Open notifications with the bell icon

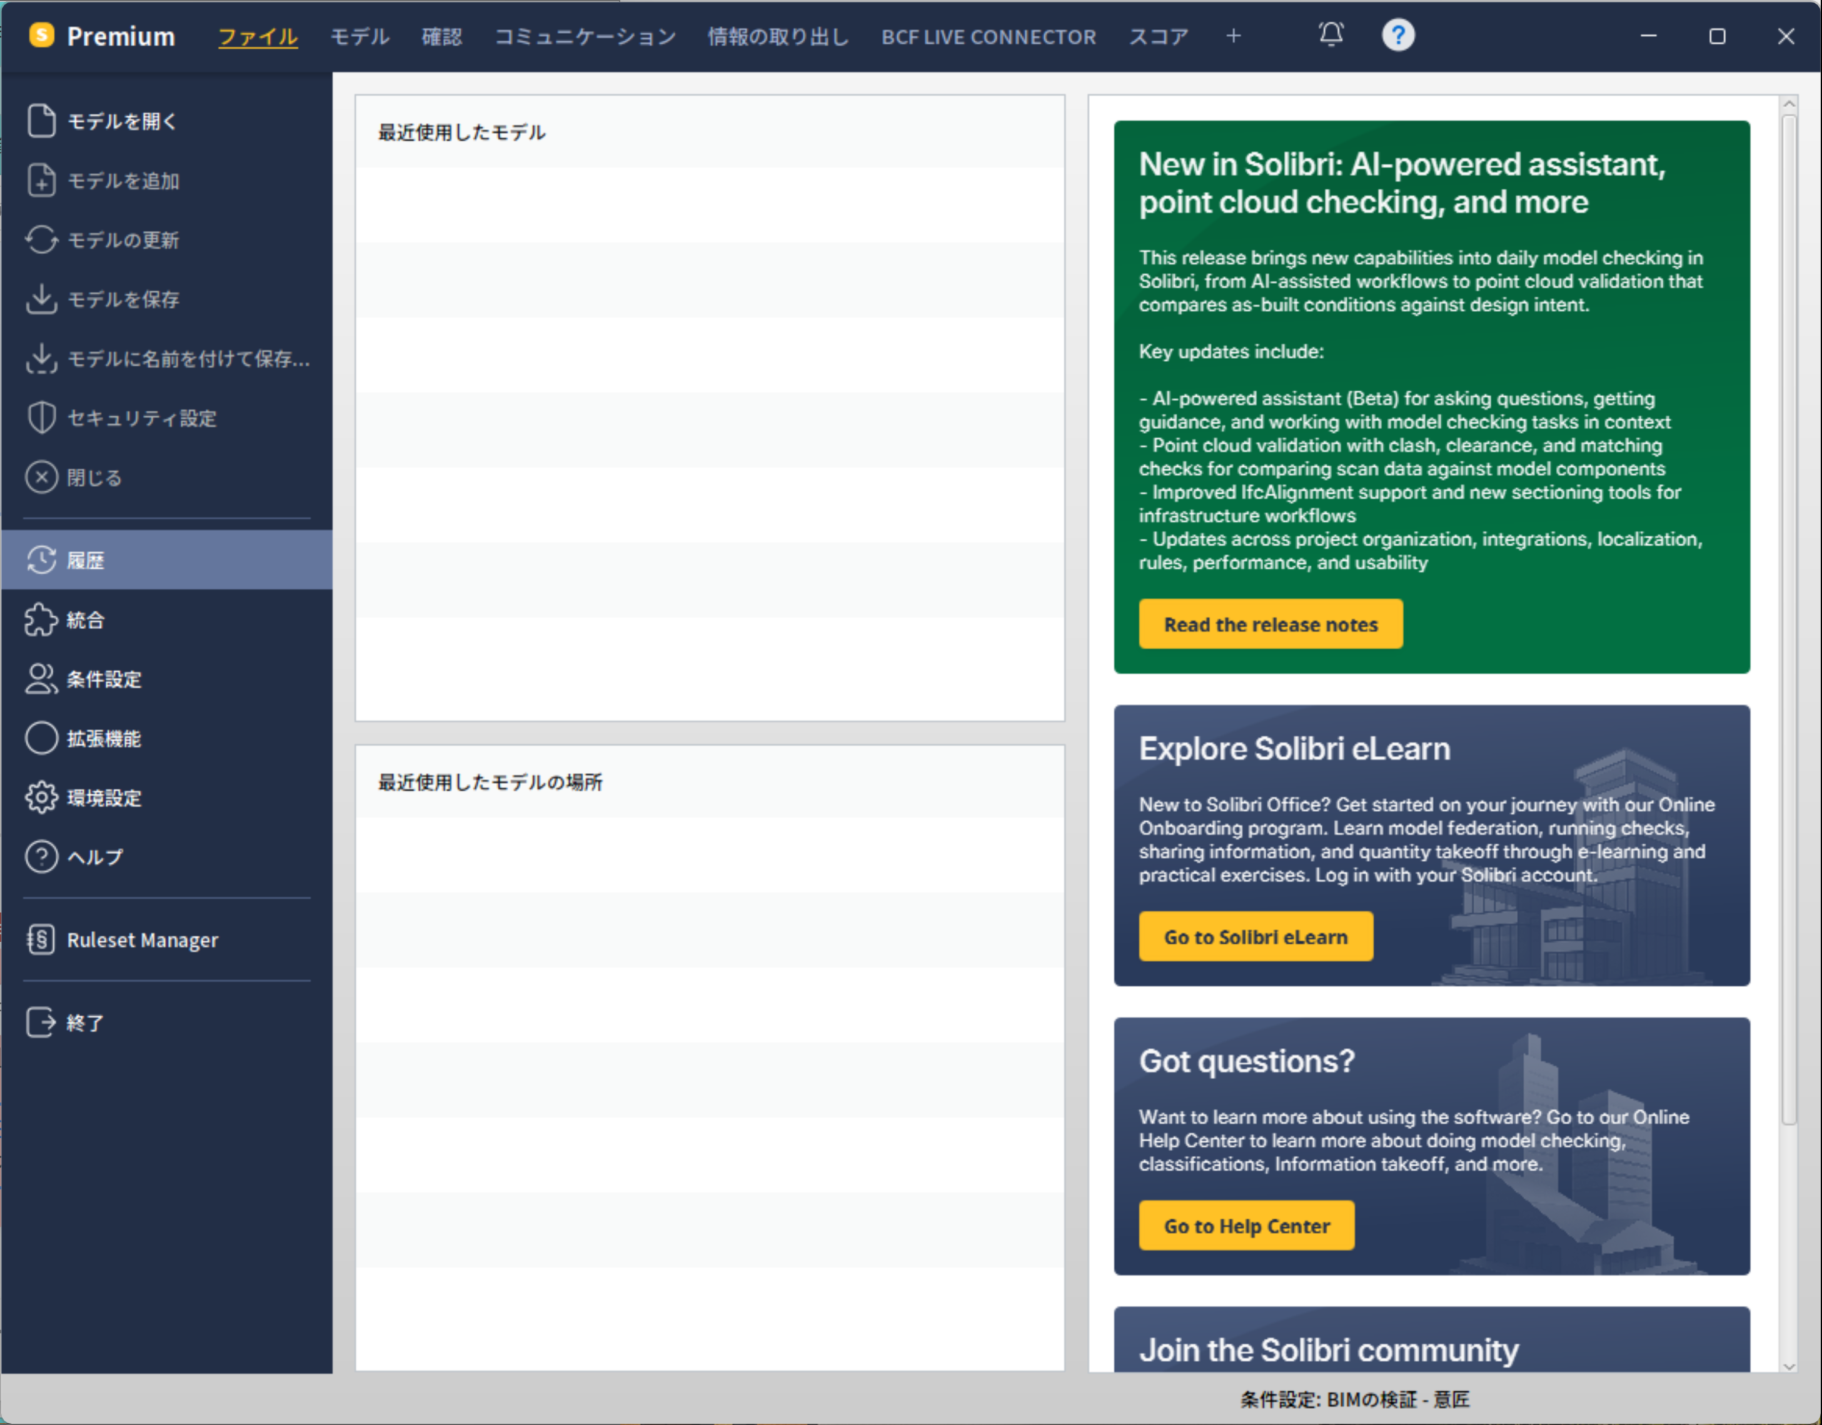click(1331, 35)
